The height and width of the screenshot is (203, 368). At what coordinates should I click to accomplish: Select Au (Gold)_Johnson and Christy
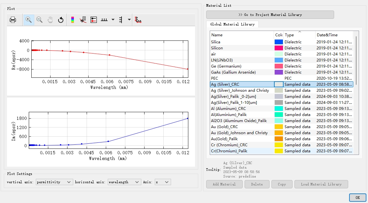coord(281,133)
